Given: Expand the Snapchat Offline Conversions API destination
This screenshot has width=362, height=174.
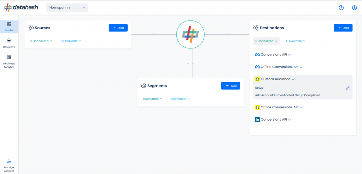Looking at the screenshot, I should click(x=301, y=107).
